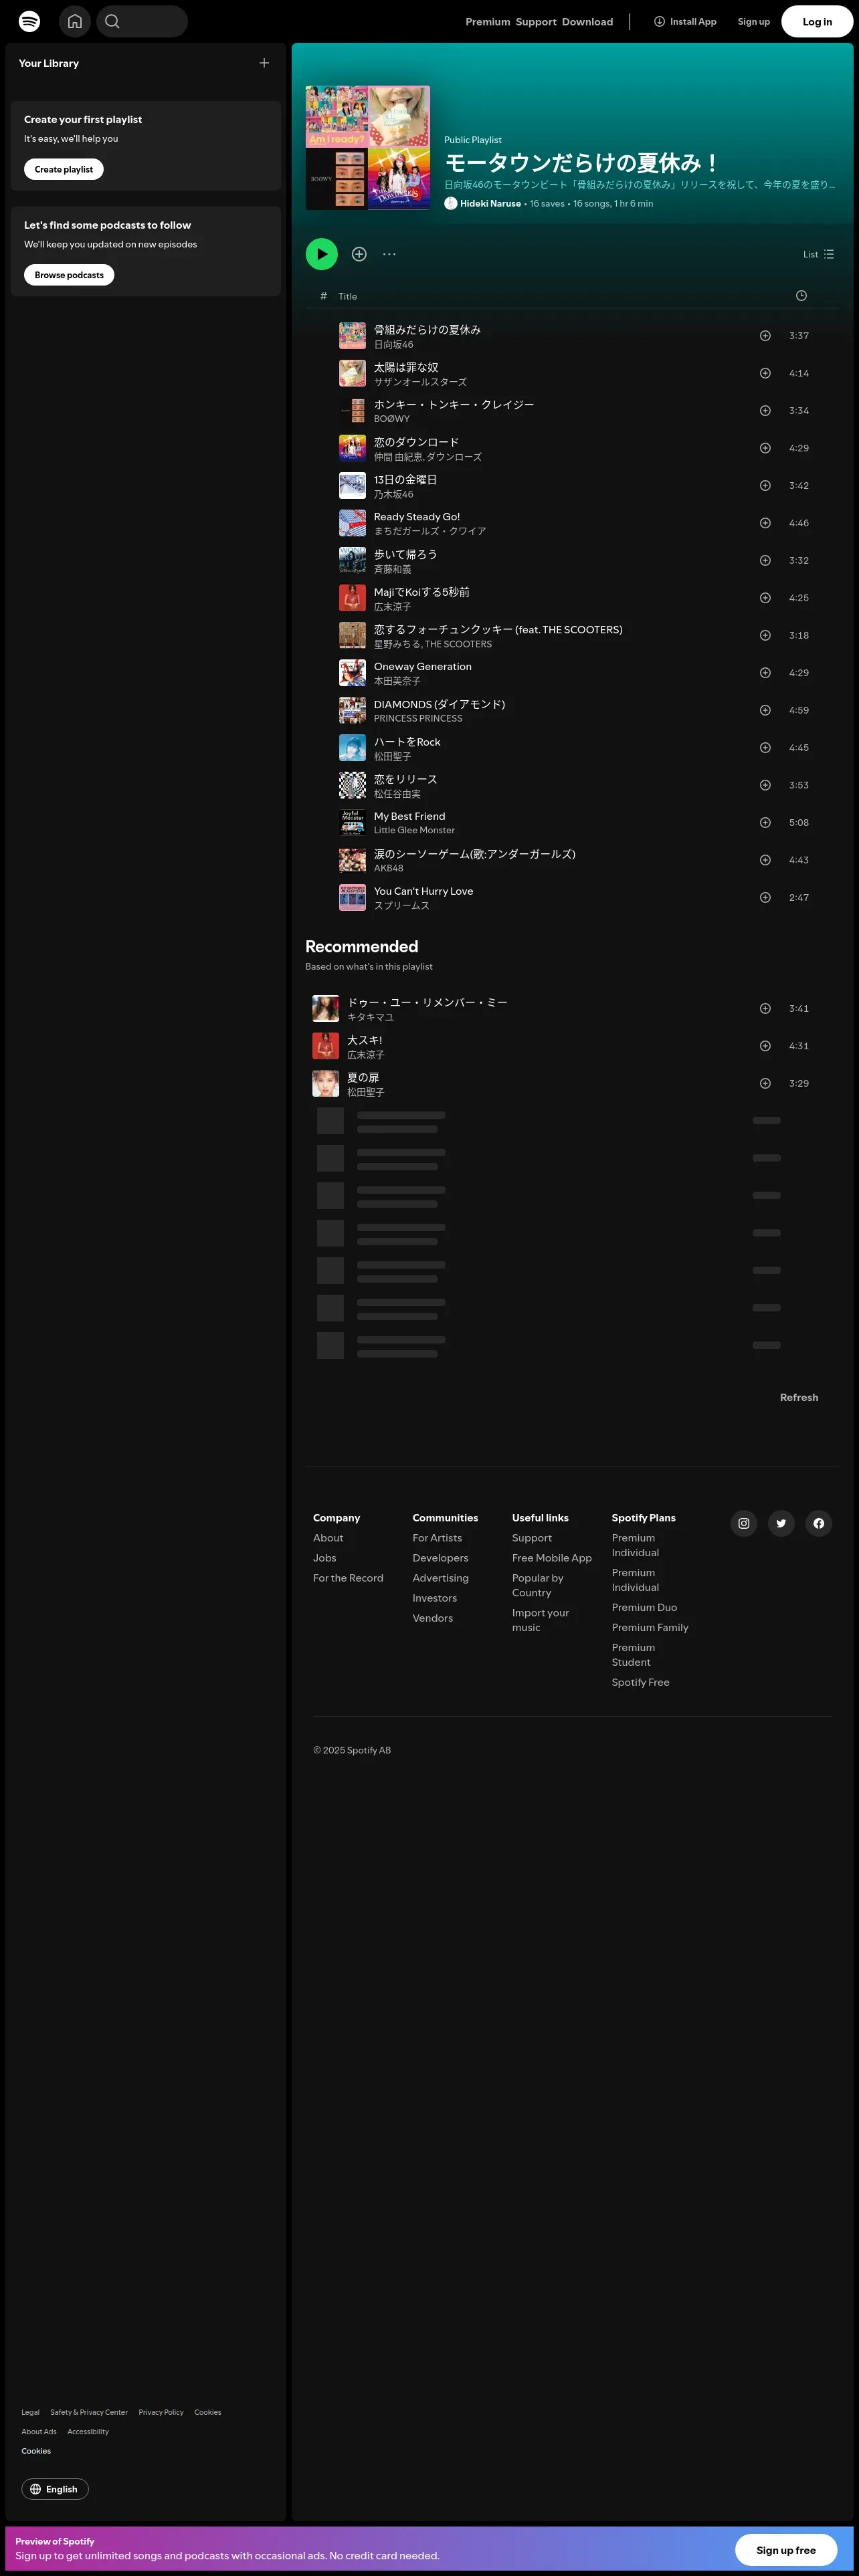Add Ready Steady Go! with plus icon
The height and width of the screenshot is (2576, 859).
click(x=765, y=523)
